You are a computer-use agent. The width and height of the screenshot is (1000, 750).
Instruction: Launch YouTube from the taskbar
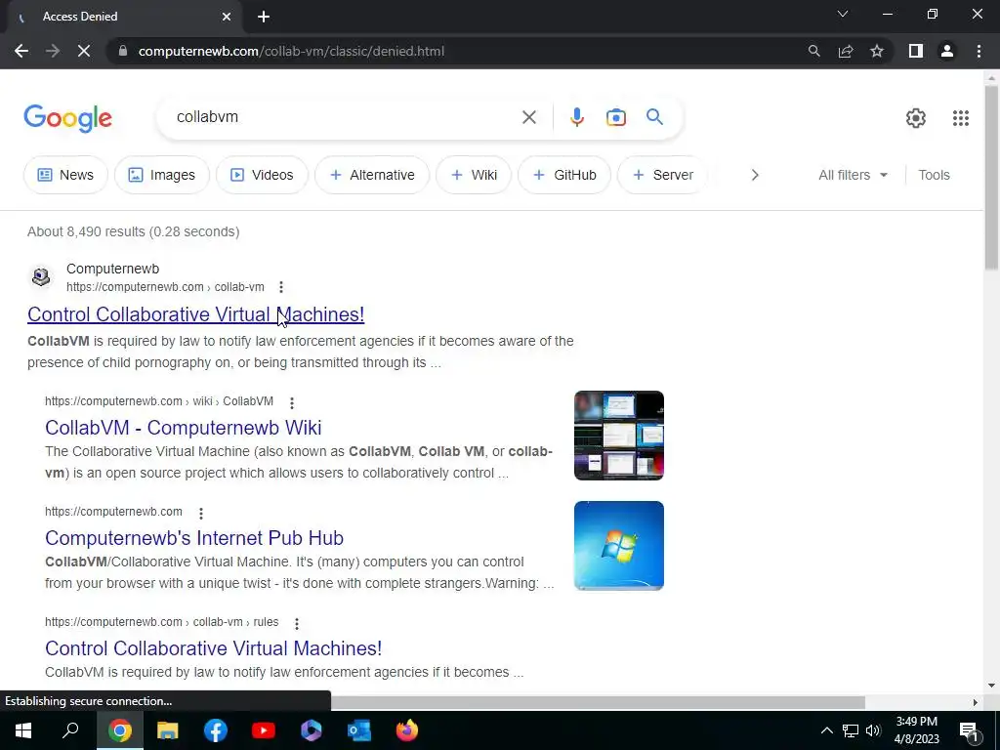pyautogui.click(x=264, y=730)
